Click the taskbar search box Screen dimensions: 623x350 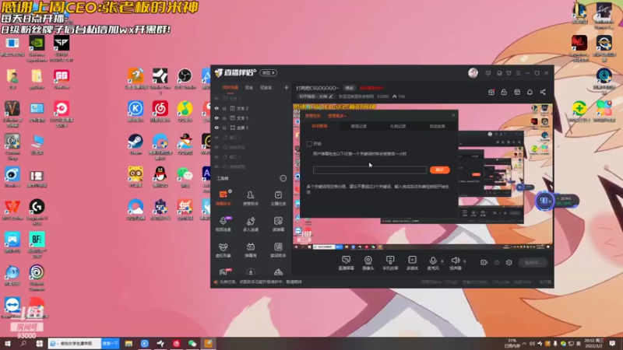tap(76, 343)
